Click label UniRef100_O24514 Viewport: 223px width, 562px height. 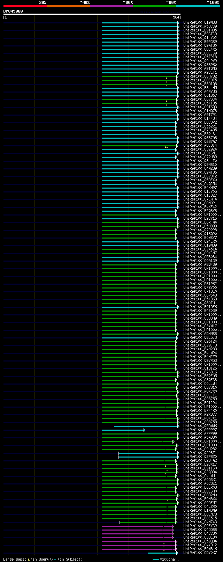(x=200, y=249)
